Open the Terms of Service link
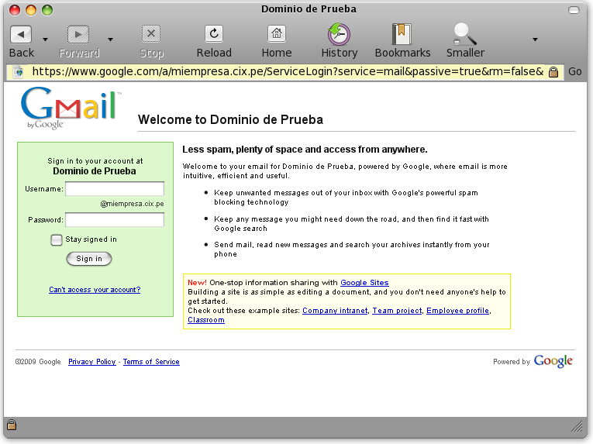Image resolution: width=593 pixels, height=444 pixels. pos(151,362)
